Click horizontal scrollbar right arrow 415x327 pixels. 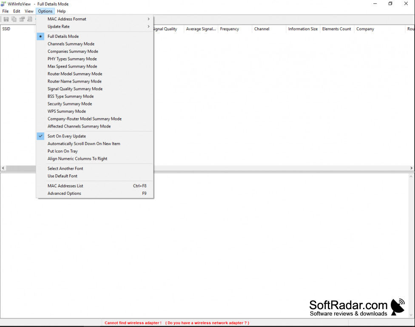pyautogui.click(x=411, y=168)
